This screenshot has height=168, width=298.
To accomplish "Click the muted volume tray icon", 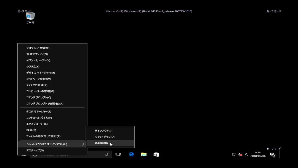I will point(240,154).
